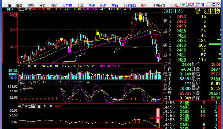223x129 pixels.
Task: Click sell level 2 price 2486
Action: coord(181,31)
